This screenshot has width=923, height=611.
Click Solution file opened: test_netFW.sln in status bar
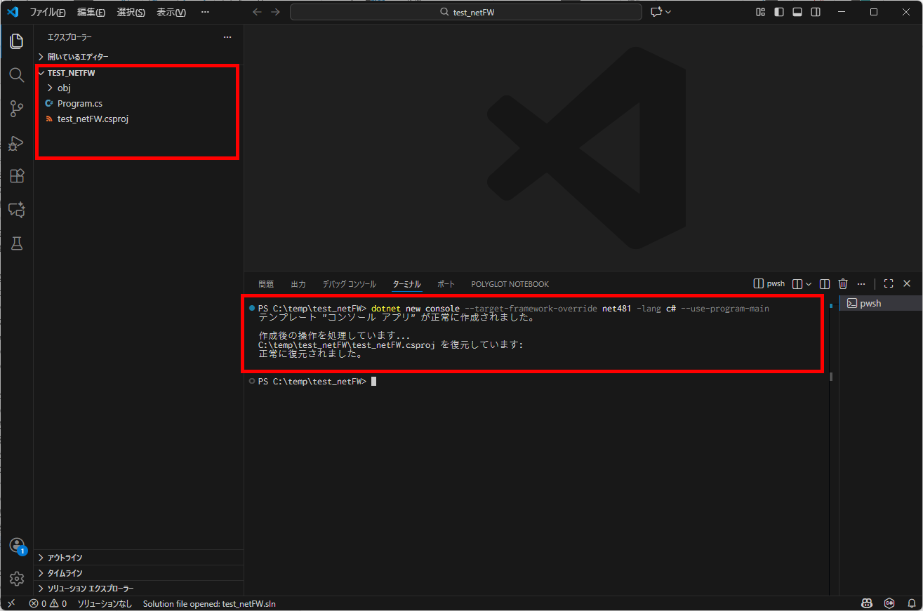(x=208, y=603)
